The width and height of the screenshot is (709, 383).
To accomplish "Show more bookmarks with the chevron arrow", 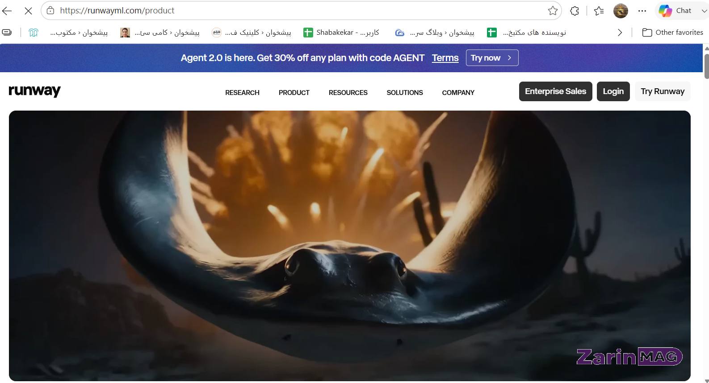I will 620,33.
